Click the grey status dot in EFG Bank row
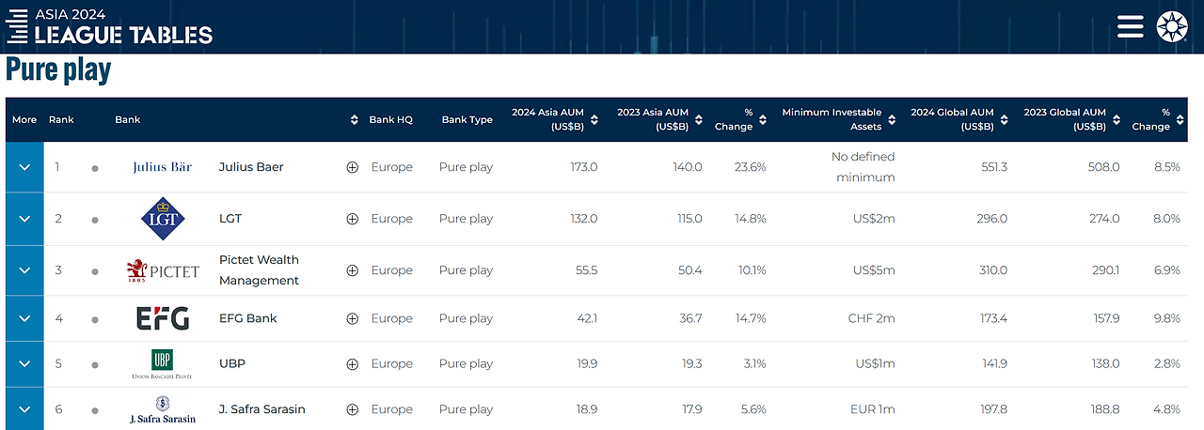This screenshot has height=430, width=1204. (x=95, y=320)
